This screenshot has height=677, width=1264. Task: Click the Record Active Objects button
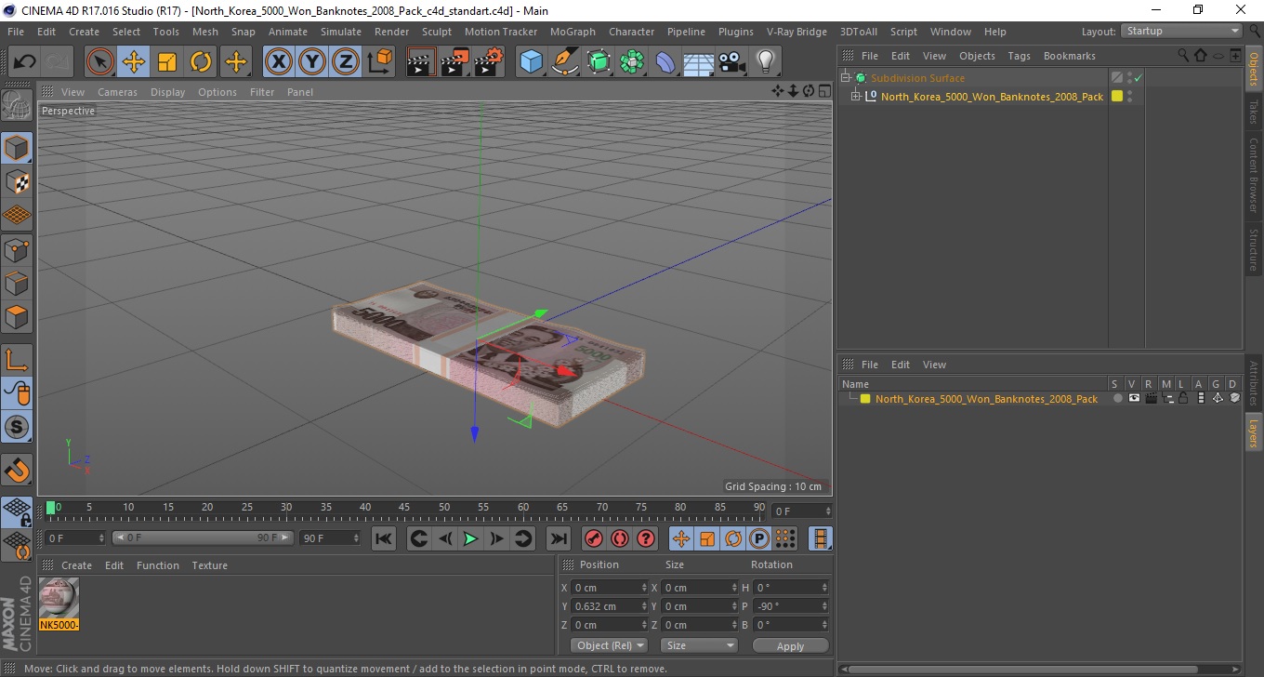[593, 538]
